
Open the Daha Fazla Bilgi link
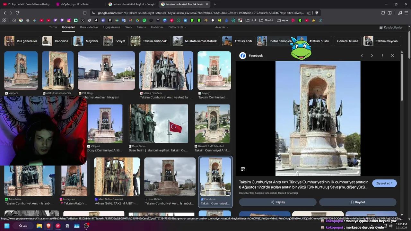[288, 193]
